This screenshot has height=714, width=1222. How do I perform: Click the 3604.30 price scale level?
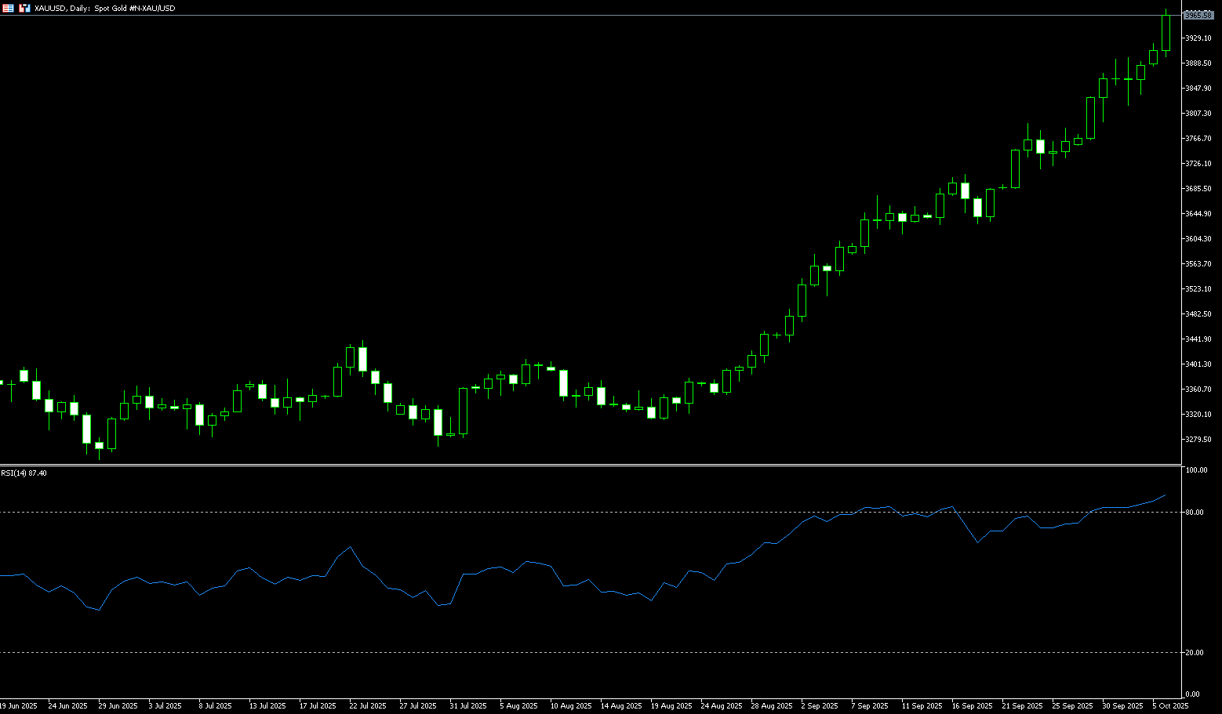(1198, 238)
